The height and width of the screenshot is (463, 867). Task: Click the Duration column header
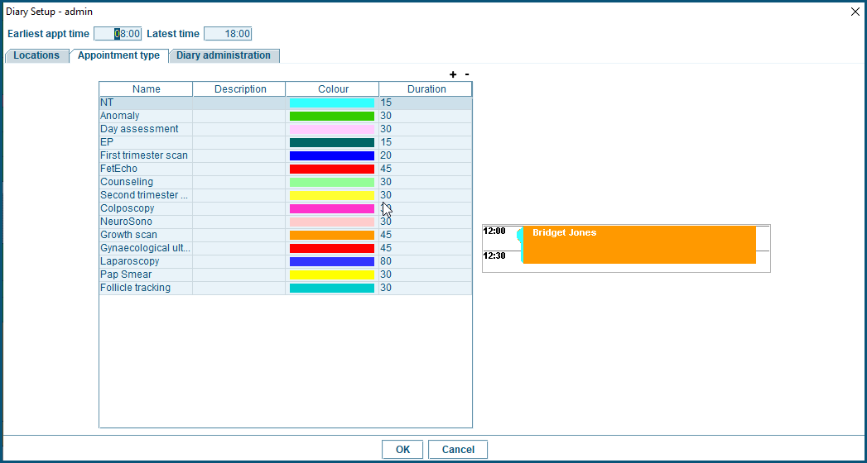[x=426, y=89]
